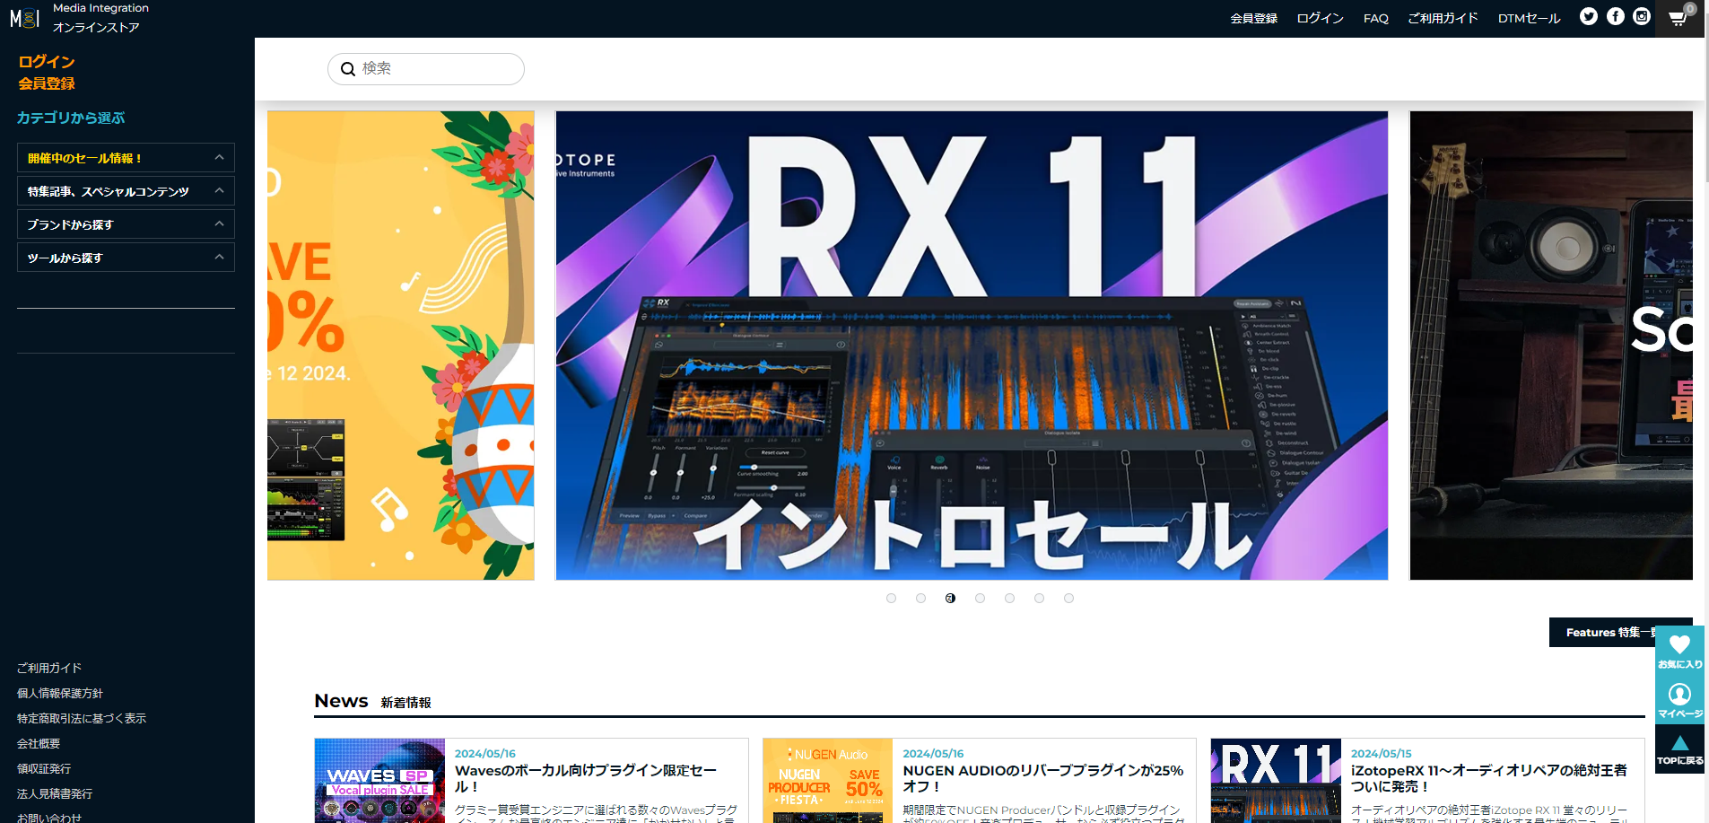Expand the ツールから探す section

click(126, 258)
